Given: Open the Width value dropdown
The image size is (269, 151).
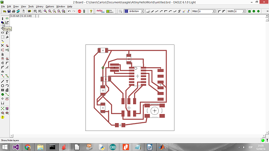Looking at the screenshot, I should (244, 11).
